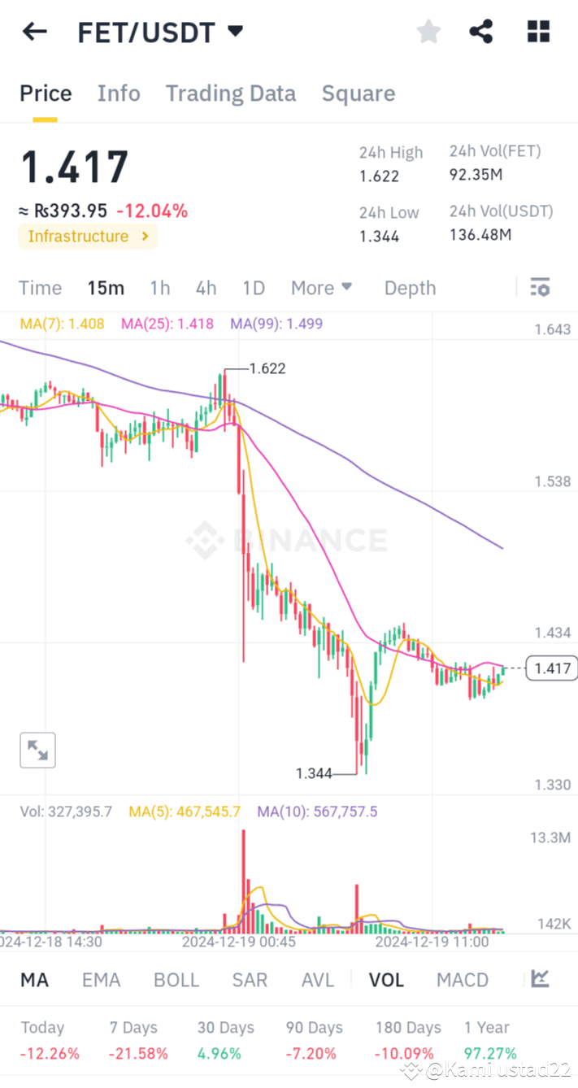Image resolution: width=578 pixels, height=1088 pixels.
Task: Open the apps grid menu
Action: pos(538,31)
